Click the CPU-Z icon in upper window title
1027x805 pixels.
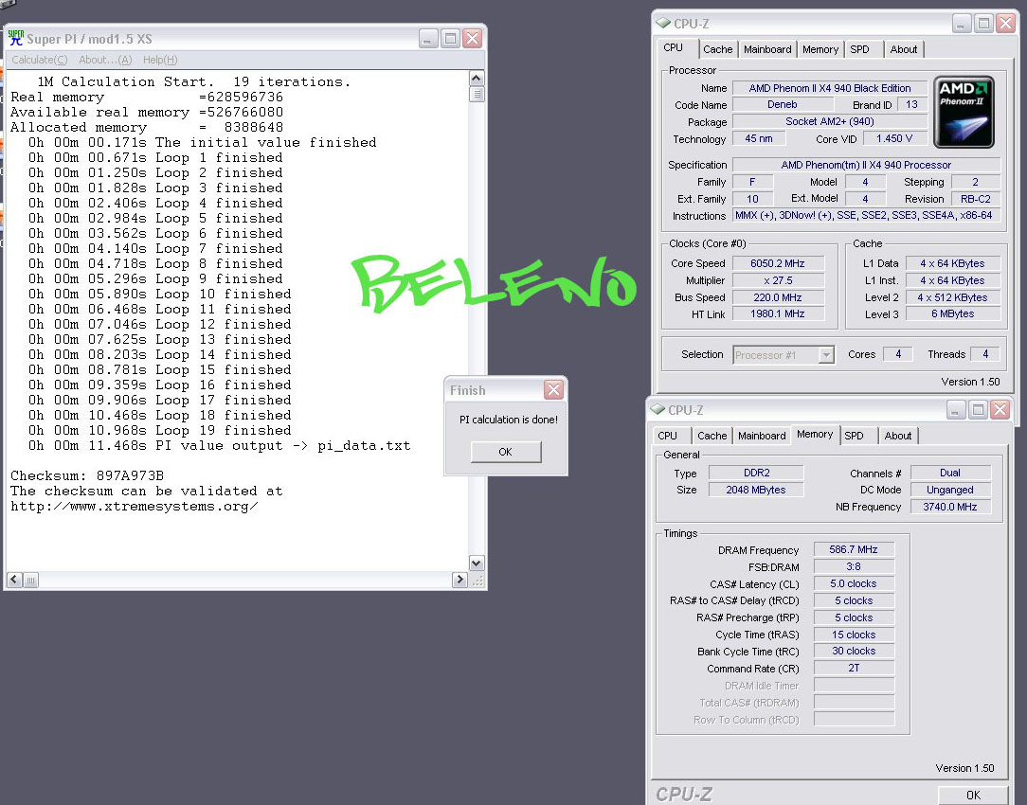click(x=663, y=23)
